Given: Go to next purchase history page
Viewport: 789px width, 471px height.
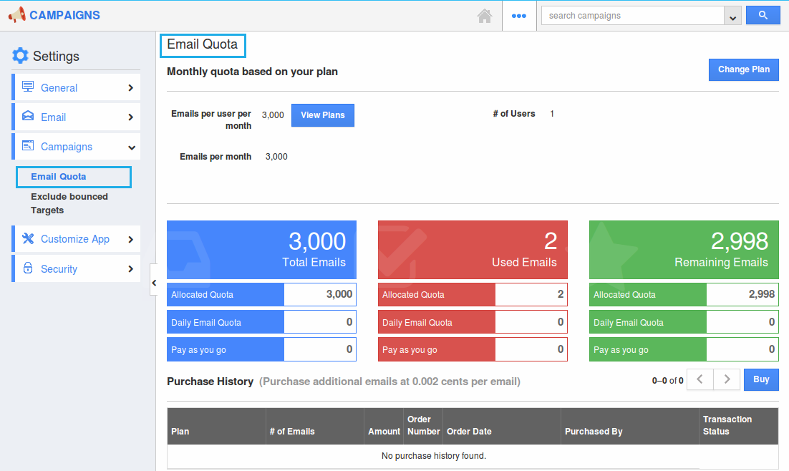Looking at the screenshot, I should 727,379.
